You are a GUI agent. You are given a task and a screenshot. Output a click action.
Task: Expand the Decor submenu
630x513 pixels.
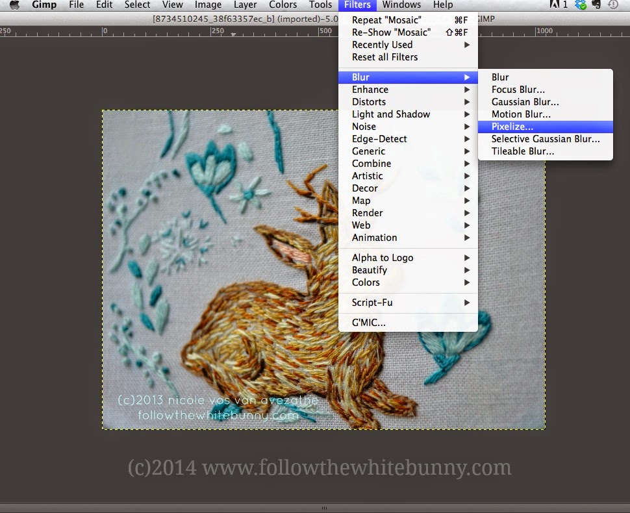tap(409, 188)
